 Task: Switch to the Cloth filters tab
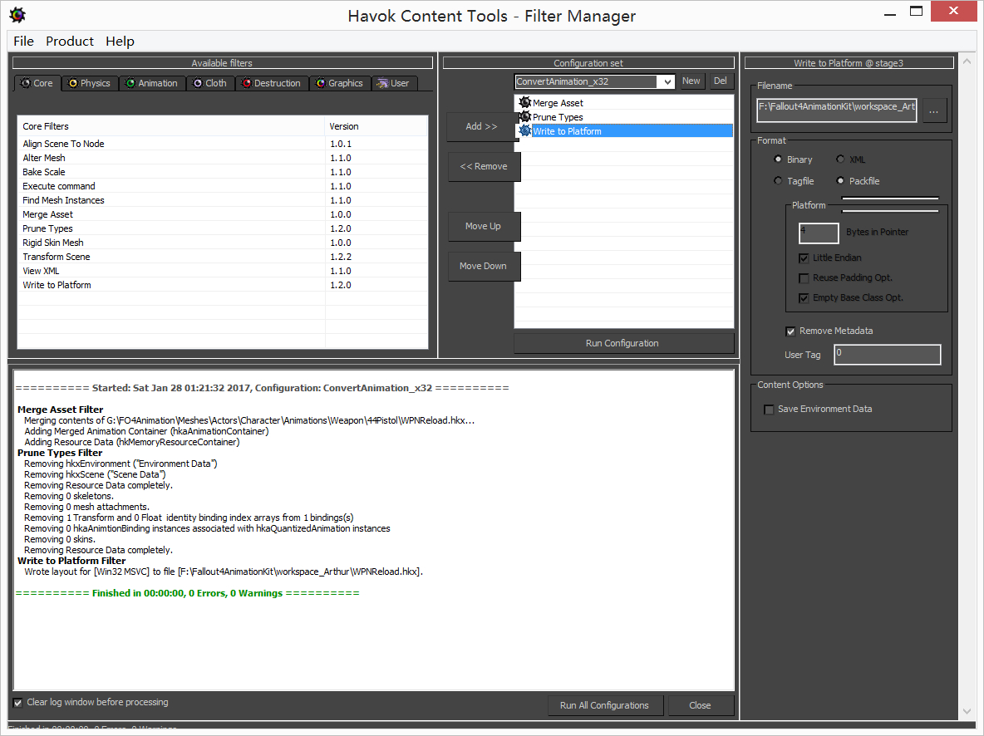click(211, 83)
